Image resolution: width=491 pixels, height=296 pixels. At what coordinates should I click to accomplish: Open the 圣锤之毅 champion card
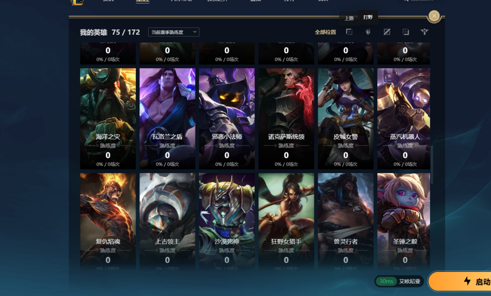click(404, 221)
